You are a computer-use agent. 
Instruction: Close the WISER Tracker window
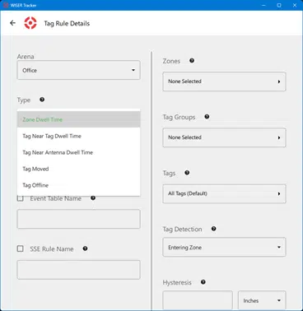coord(295,5)
